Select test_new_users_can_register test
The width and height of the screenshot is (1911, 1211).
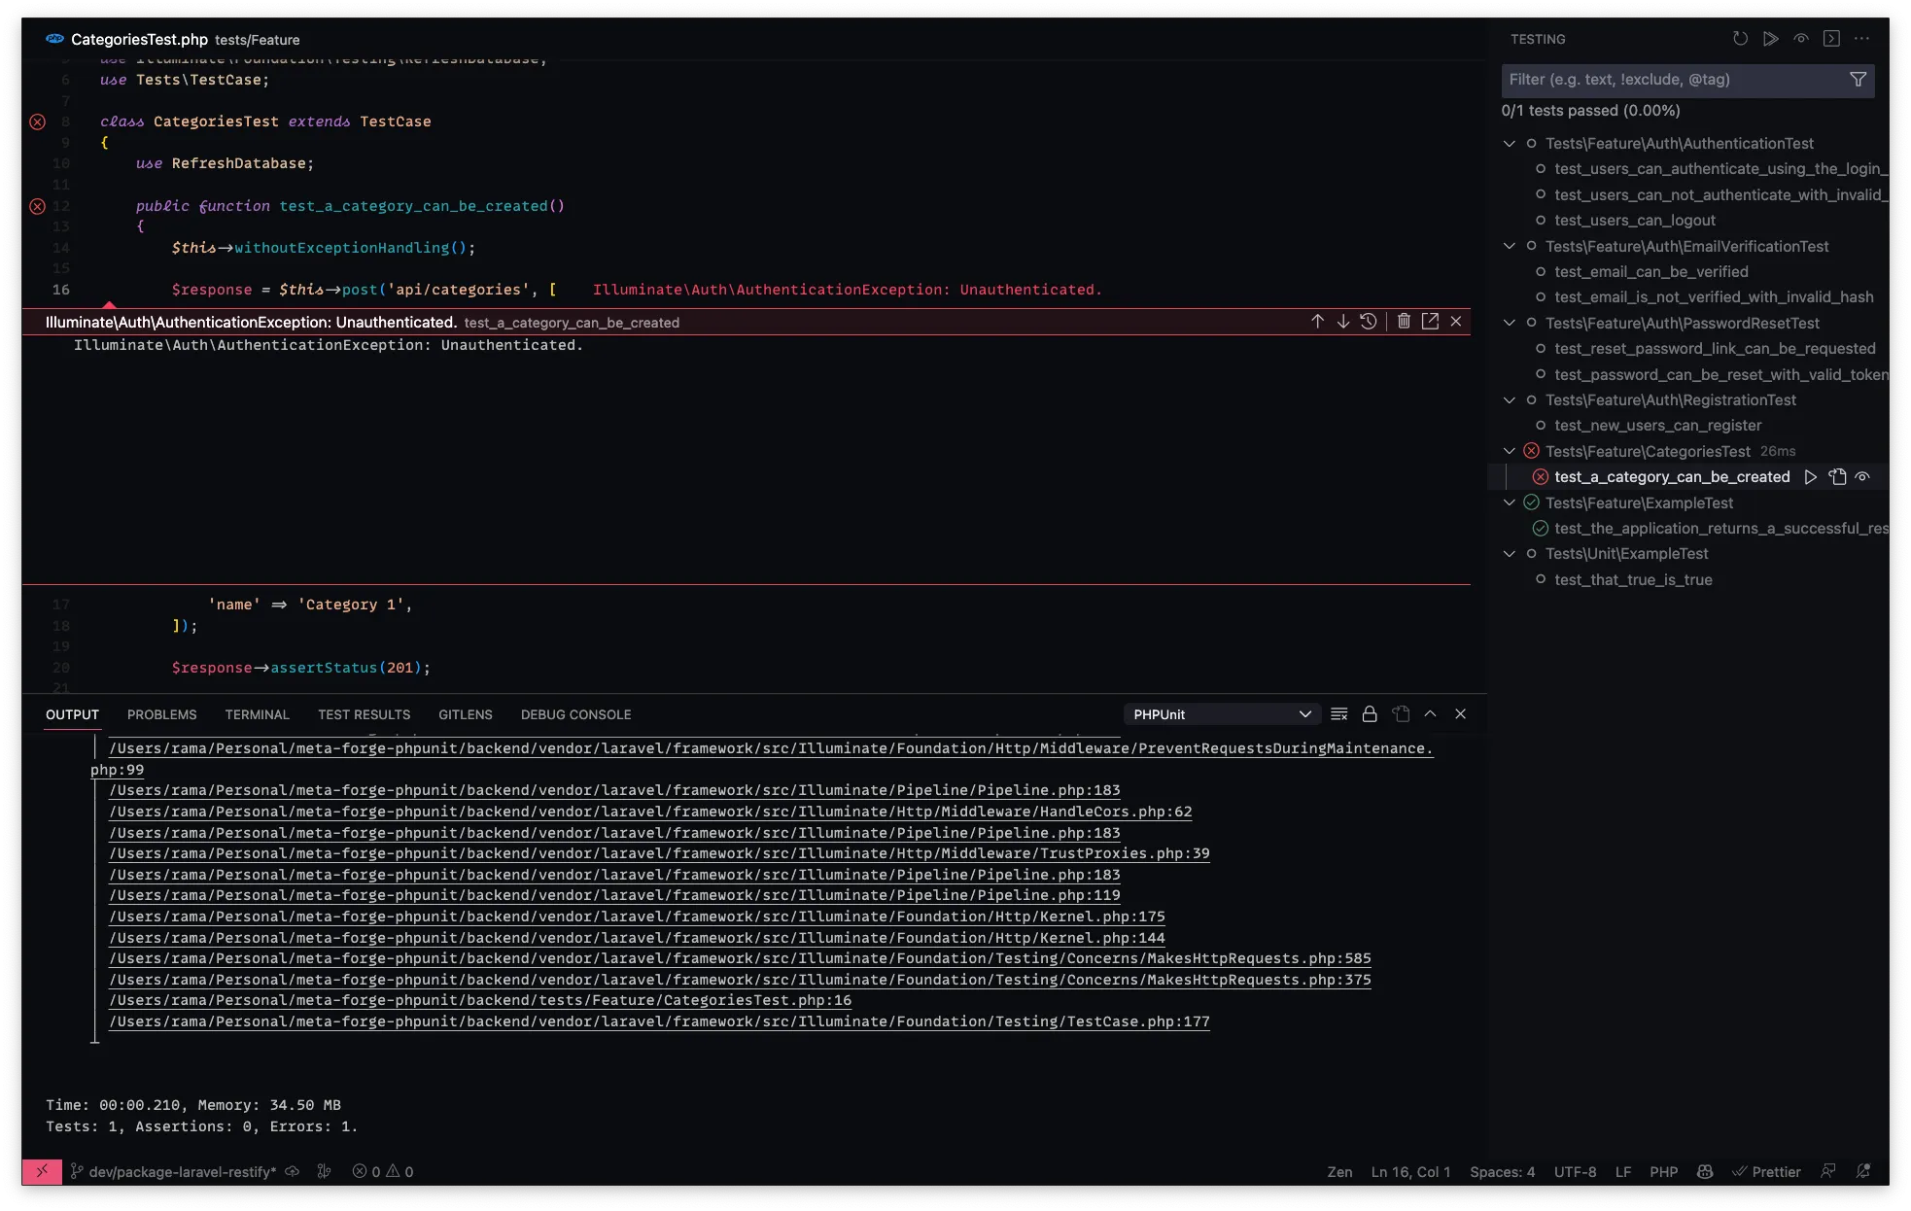point(1657,426)
